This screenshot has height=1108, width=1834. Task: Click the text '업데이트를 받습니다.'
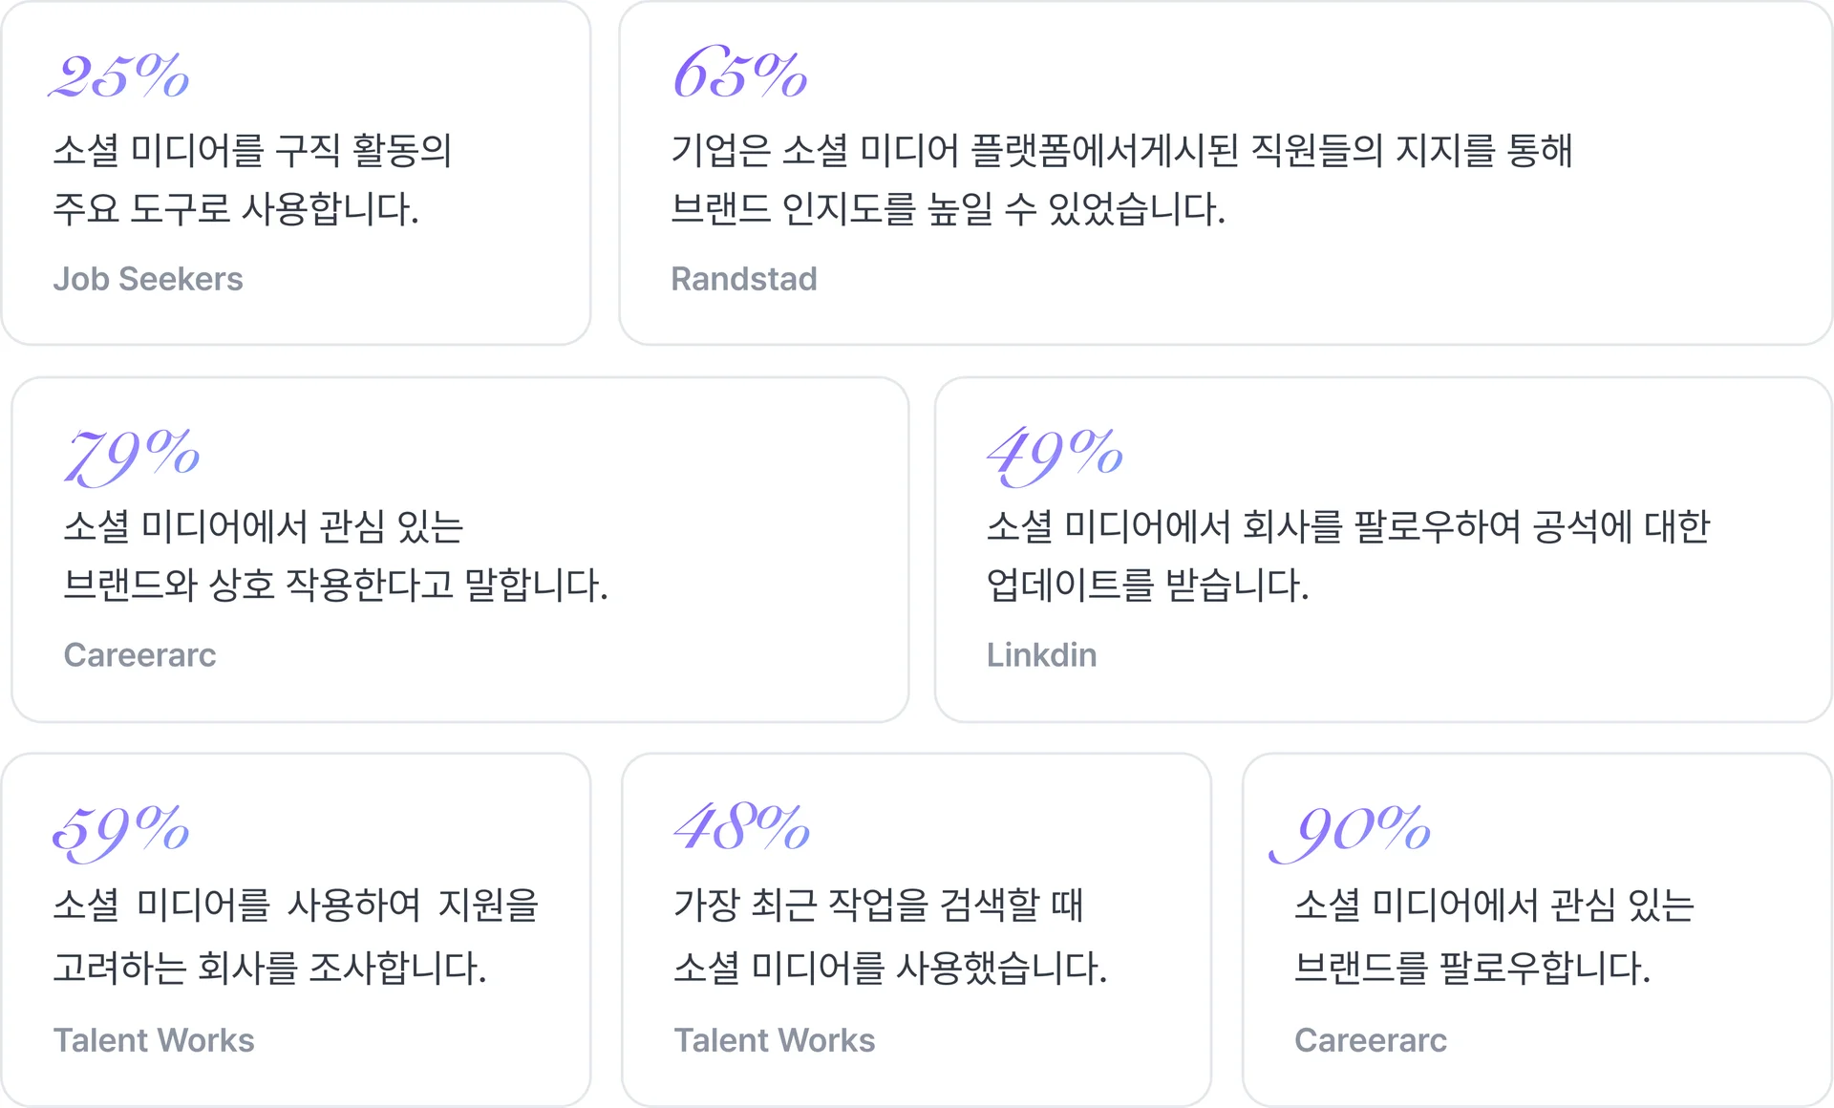1147,586
